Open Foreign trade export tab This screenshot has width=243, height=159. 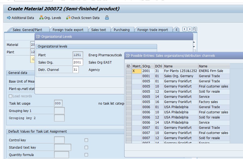pyautogui.click(x=68, y=30)
